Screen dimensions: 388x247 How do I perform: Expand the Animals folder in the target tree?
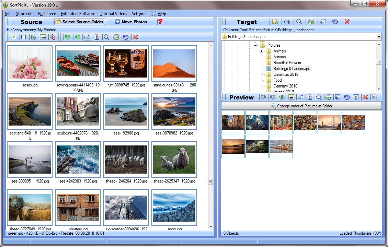click(x=262, y=51)
